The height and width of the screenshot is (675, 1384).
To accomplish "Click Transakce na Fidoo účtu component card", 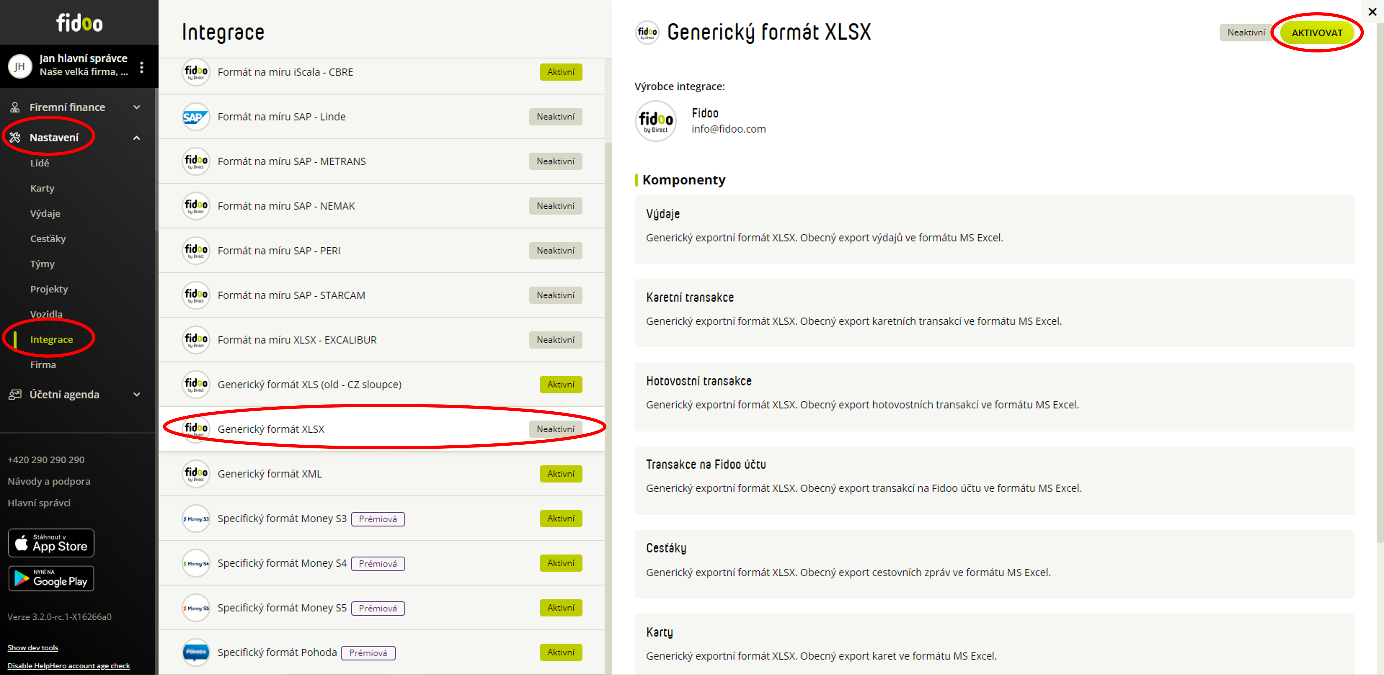I will [994, 480].
